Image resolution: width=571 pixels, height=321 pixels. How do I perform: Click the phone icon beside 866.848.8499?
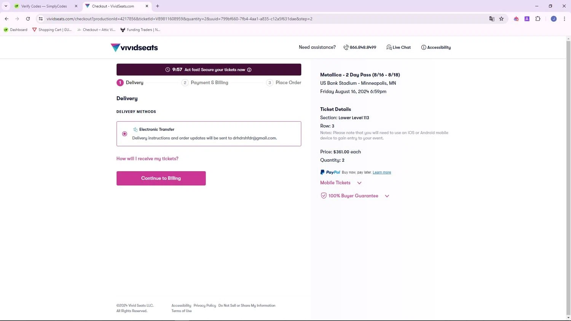[346, 48]
